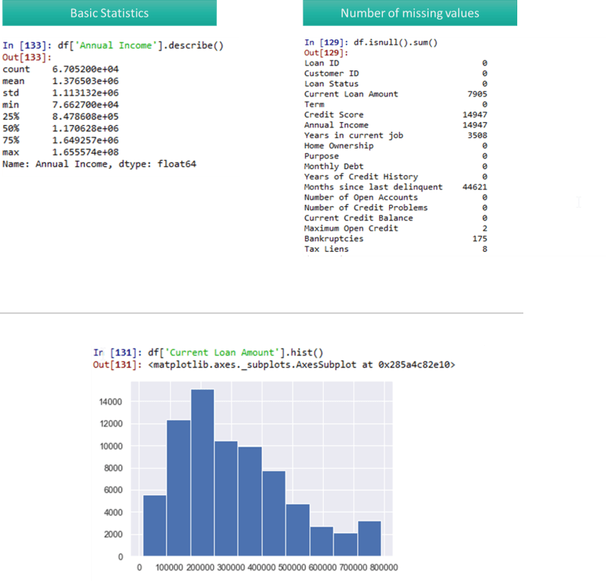
Task: Select the df.isnull().sum() code line
Action: [371, 42]
